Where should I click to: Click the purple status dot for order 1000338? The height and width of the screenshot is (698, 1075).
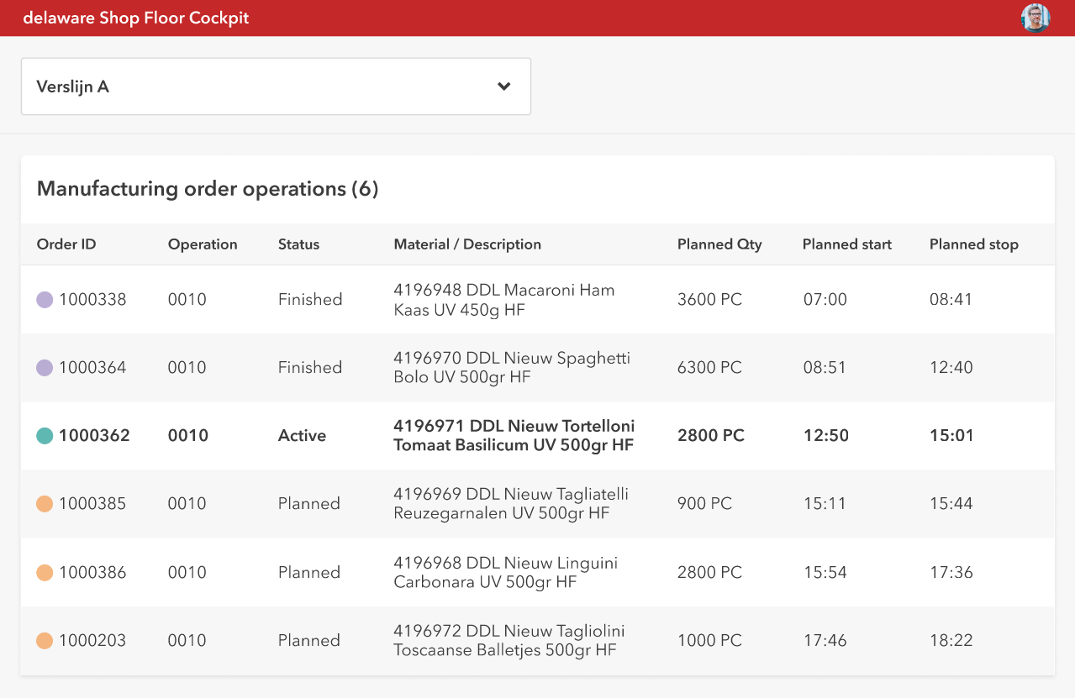(45, 300)
